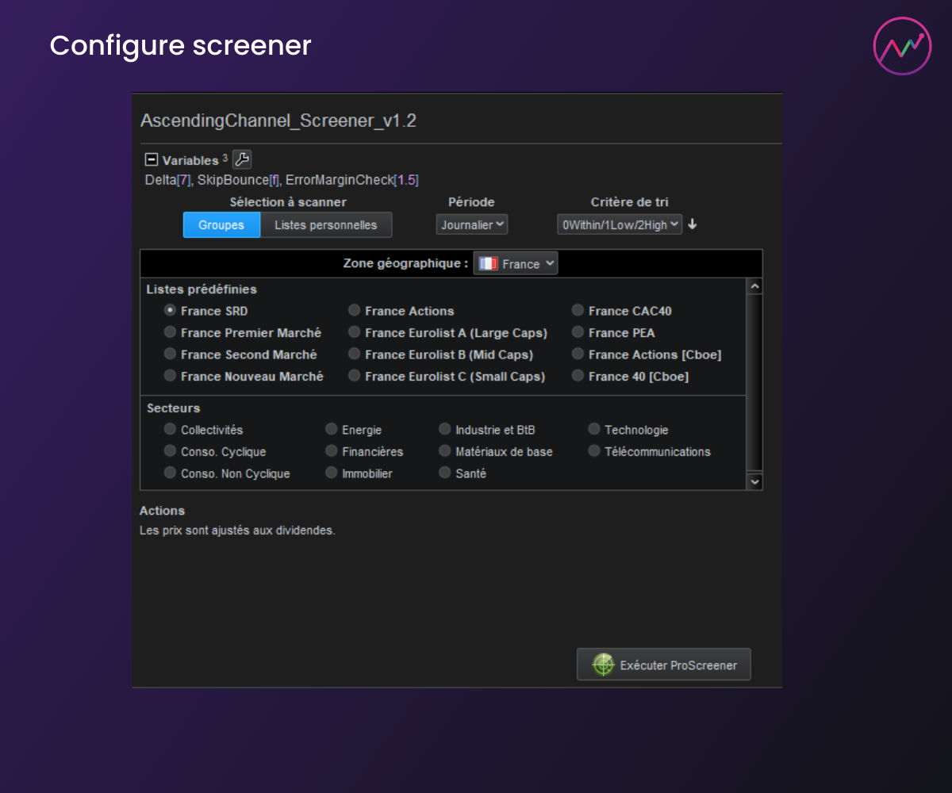Select the France SRD radio button
952x793 pixels.
(x=170, y=310)
